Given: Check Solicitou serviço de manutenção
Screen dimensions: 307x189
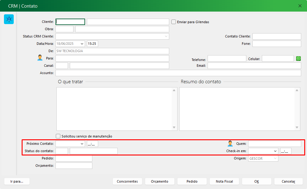Looking at the screenshot, I should pos(58,136).
